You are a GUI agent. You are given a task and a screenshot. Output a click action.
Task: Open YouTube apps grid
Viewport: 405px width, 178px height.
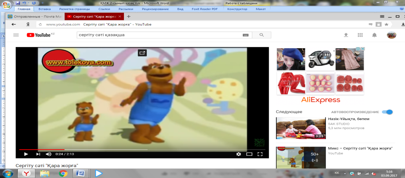(360, 35)
